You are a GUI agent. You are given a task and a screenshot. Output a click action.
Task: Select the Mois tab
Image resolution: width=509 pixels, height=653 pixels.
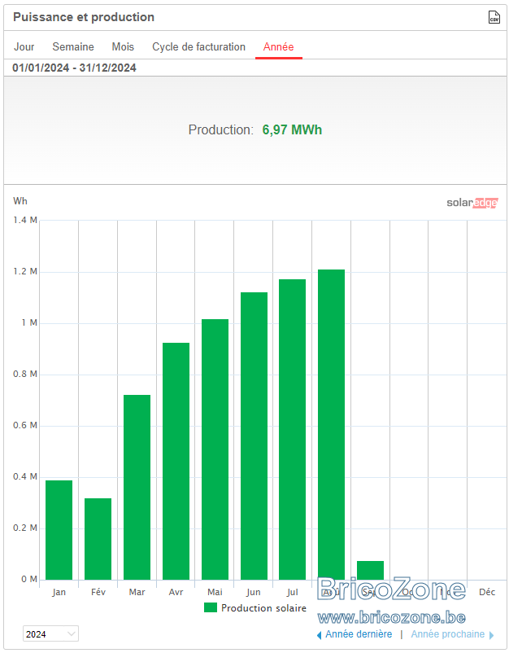(123, 46)
